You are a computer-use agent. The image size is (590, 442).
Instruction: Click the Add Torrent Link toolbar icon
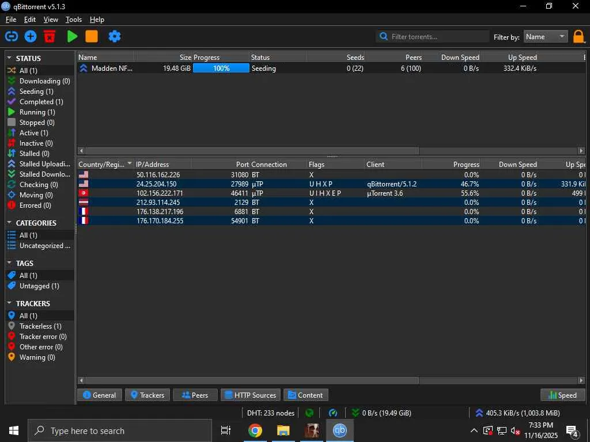12,36
